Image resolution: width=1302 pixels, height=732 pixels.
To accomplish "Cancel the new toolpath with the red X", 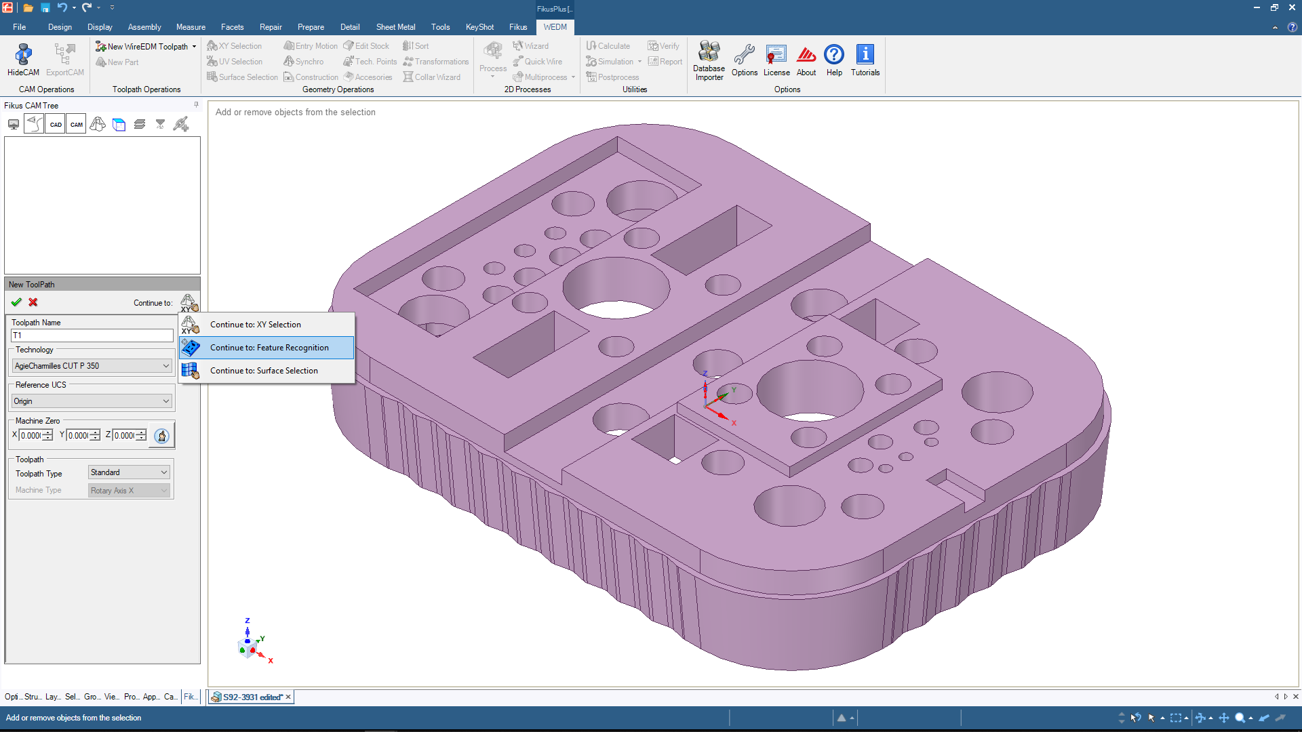I will click(x=33, y=302).
